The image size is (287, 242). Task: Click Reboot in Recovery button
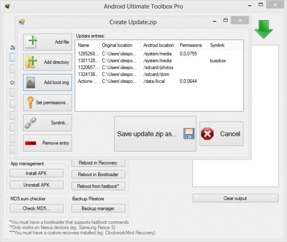(x=98, y=163)
